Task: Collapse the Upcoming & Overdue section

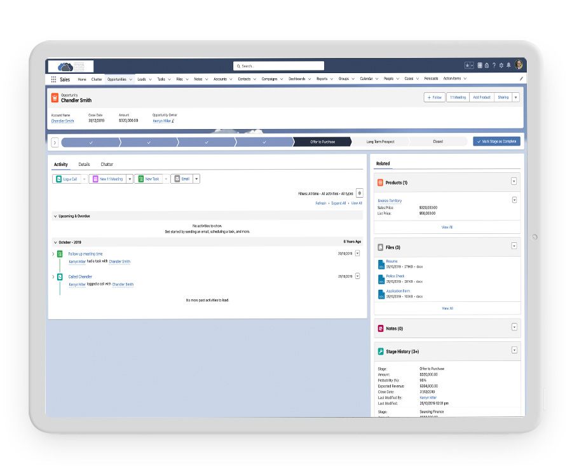Action: 55,216
